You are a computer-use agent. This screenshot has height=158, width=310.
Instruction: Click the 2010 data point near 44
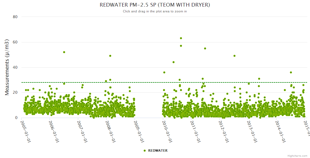tap(174, 62)
